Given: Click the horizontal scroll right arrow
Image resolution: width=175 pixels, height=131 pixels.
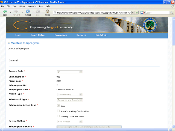Looking at the screenshot, I should coord(171,130).
